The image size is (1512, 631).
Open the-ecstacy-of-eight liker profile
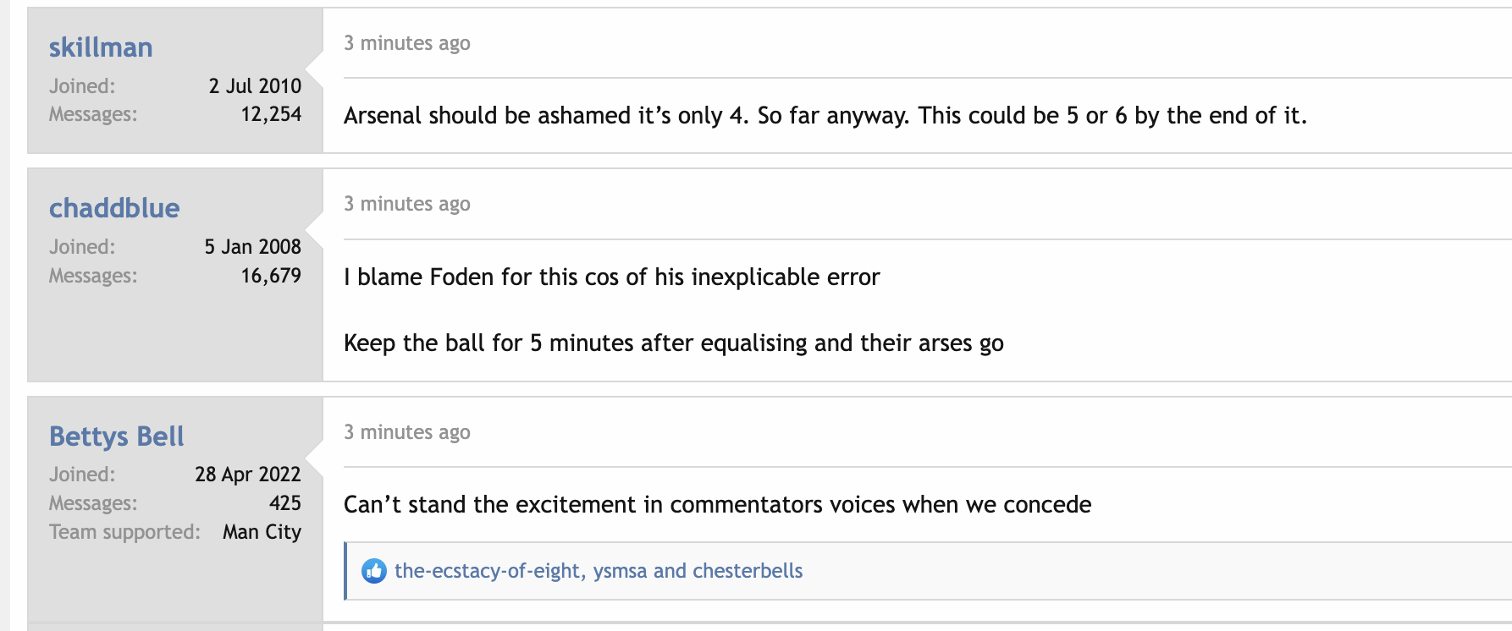pos(488,571)
